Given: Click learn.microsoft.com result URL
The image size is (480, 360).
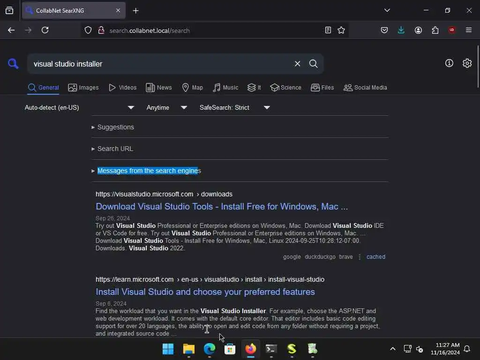Looking at the screenshot, I should pyautogui.click(x=210, y=279).
